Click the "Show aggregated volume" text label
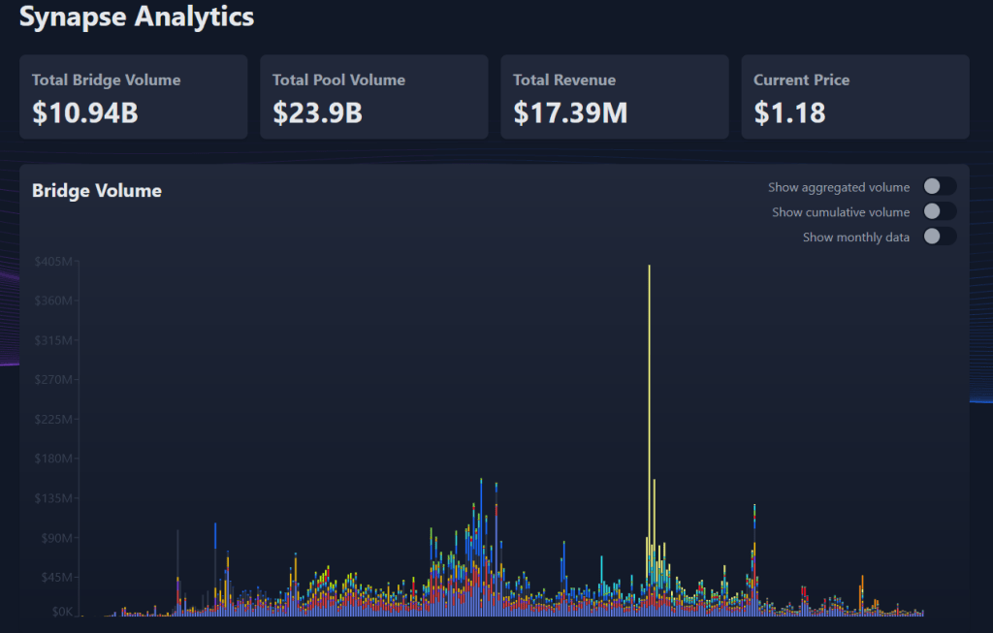 pyautogui.click(x=839, y=187)
